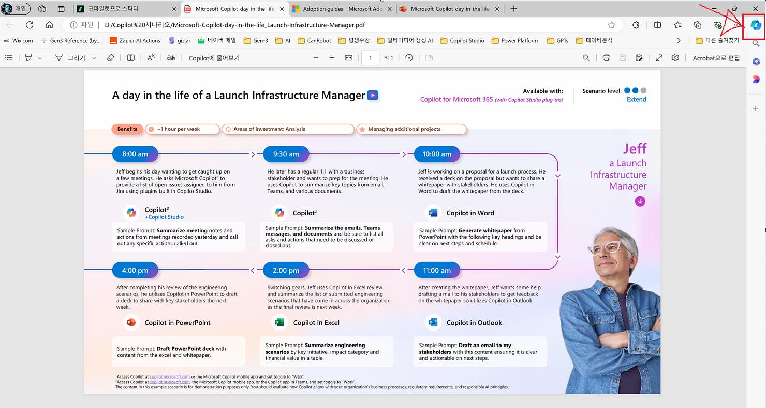Click the Acrobat으로 편집 button
Screen dimensions: 766x408
coord(716,58)
